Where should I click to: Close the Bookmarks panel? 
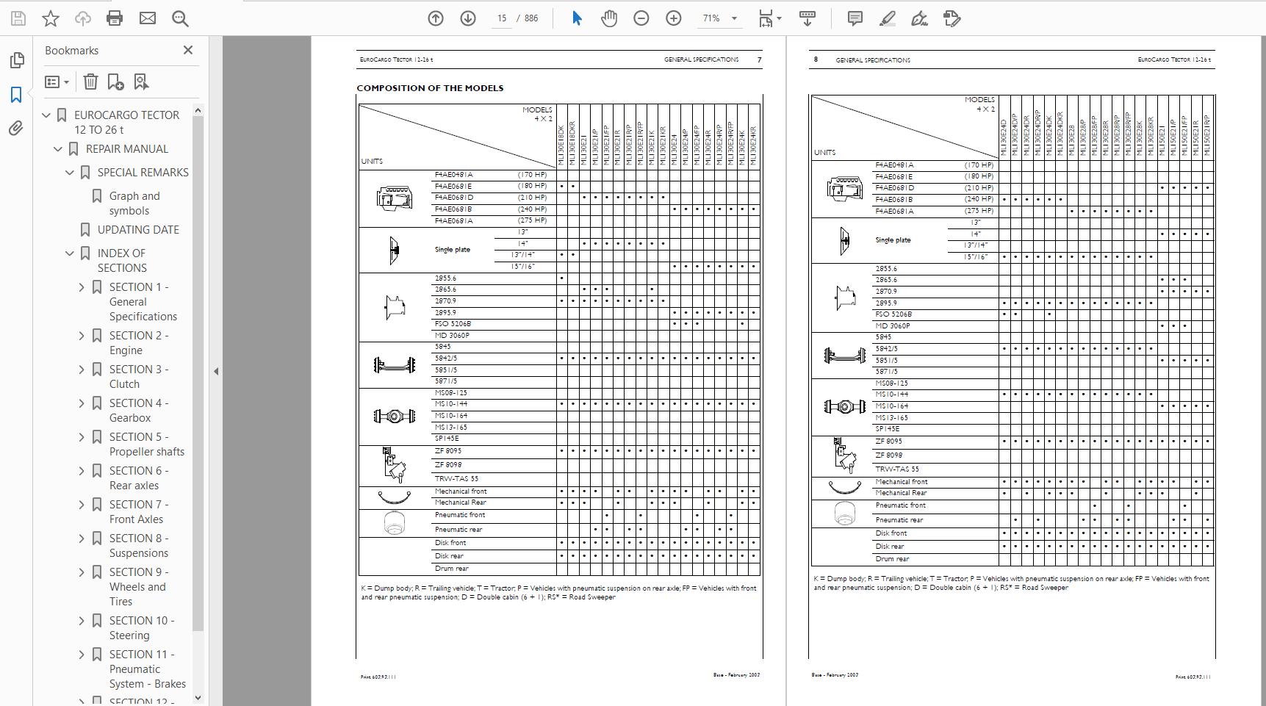pyautogui.click(x=188, y=50)
